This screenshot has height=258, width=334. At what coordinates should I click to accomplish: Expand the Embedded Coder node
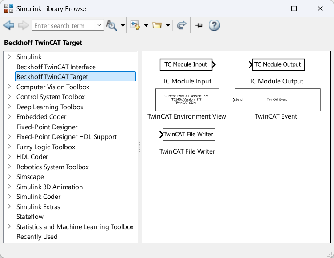[x=9, y=117]
